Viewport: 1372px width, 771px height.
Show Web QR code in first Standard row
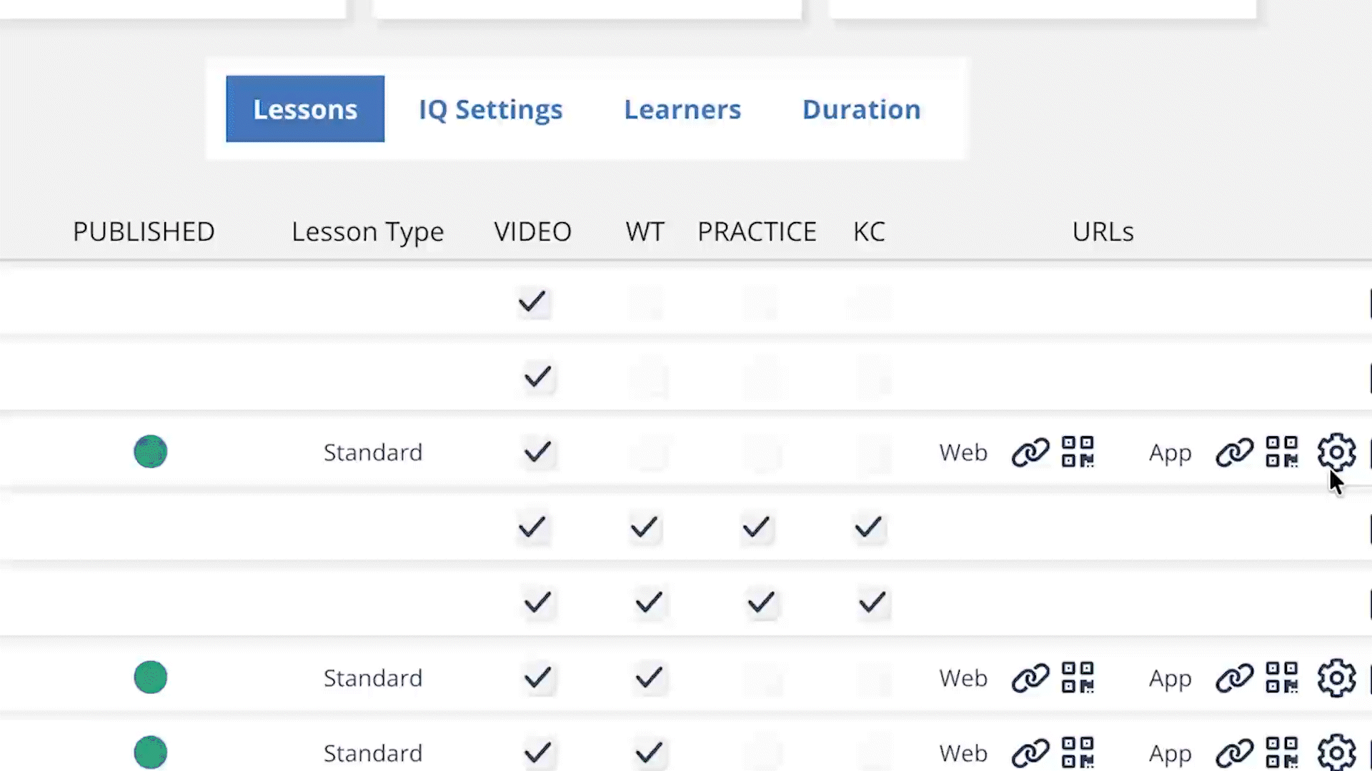pyautogui.click(x=1078, y=452)
